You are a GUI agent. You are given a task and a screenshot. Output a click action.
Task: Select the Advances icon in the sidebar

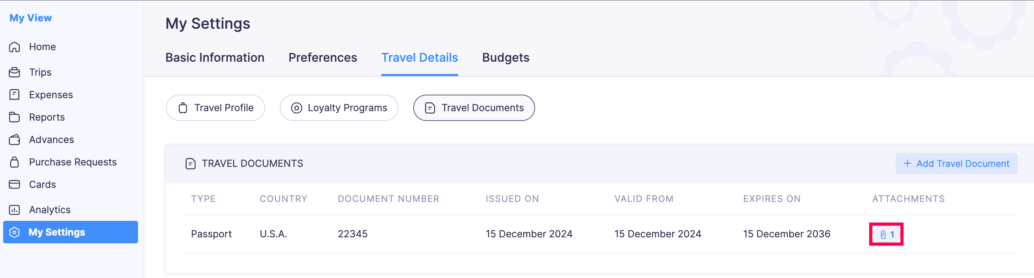pos(14,140)
